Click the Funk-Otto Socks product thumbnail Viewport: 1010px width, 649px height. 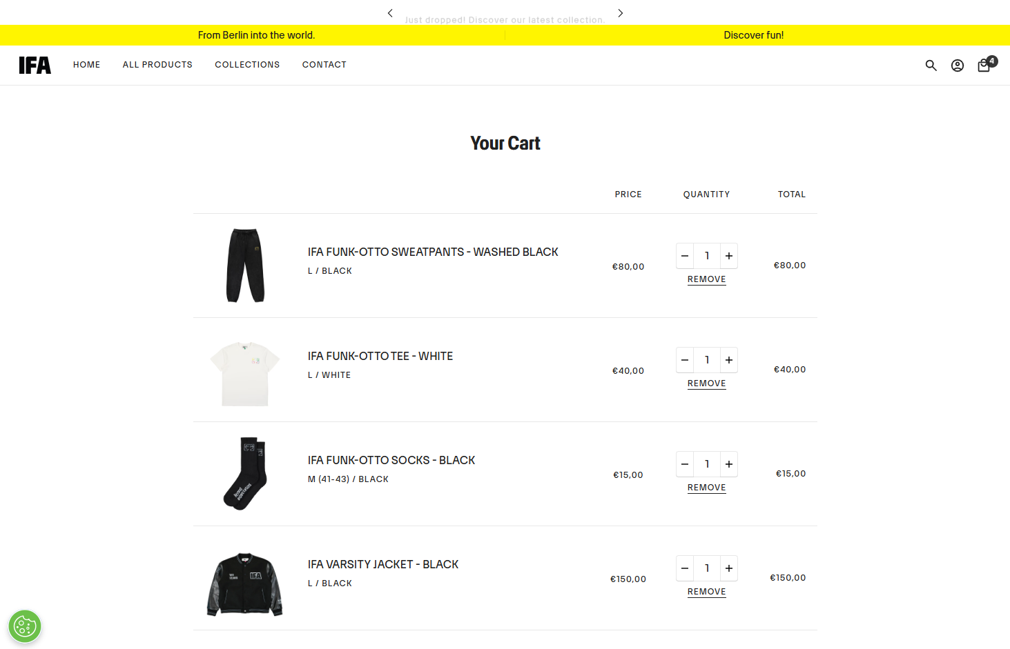245,474
